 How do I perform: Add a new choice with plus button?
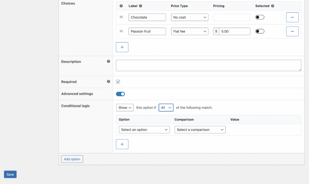(122, 47)
